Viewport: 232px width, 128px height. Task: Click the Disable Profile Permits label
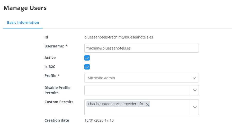click(x=57, y=90)
